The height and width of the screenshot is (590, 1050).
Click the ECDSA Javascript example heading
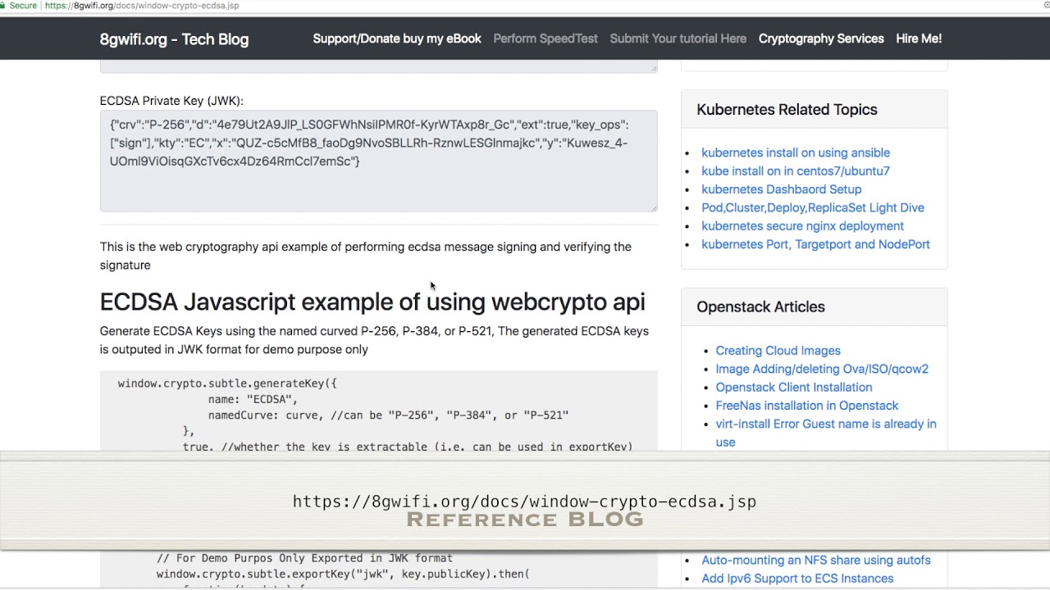(372, 302)
